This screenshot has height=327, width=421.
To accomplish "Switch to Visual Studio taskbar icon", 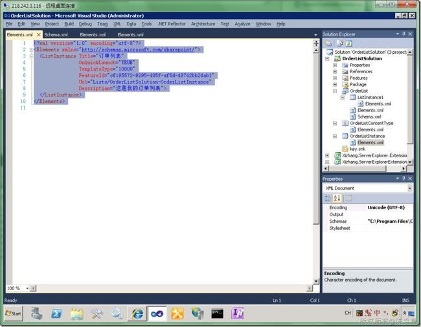I will click(x=157, y=313).
